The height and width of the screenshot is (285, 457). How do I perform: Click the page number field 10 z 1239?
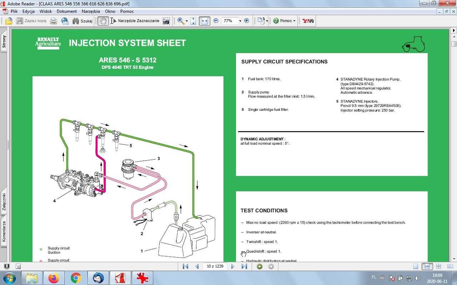tap(215, 266)
